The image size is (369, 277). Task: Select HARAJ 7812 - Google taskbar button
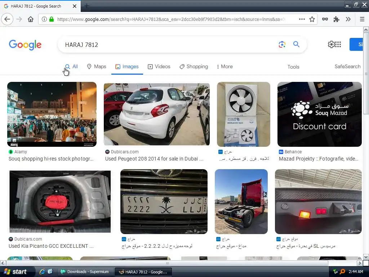coord(143,272)
